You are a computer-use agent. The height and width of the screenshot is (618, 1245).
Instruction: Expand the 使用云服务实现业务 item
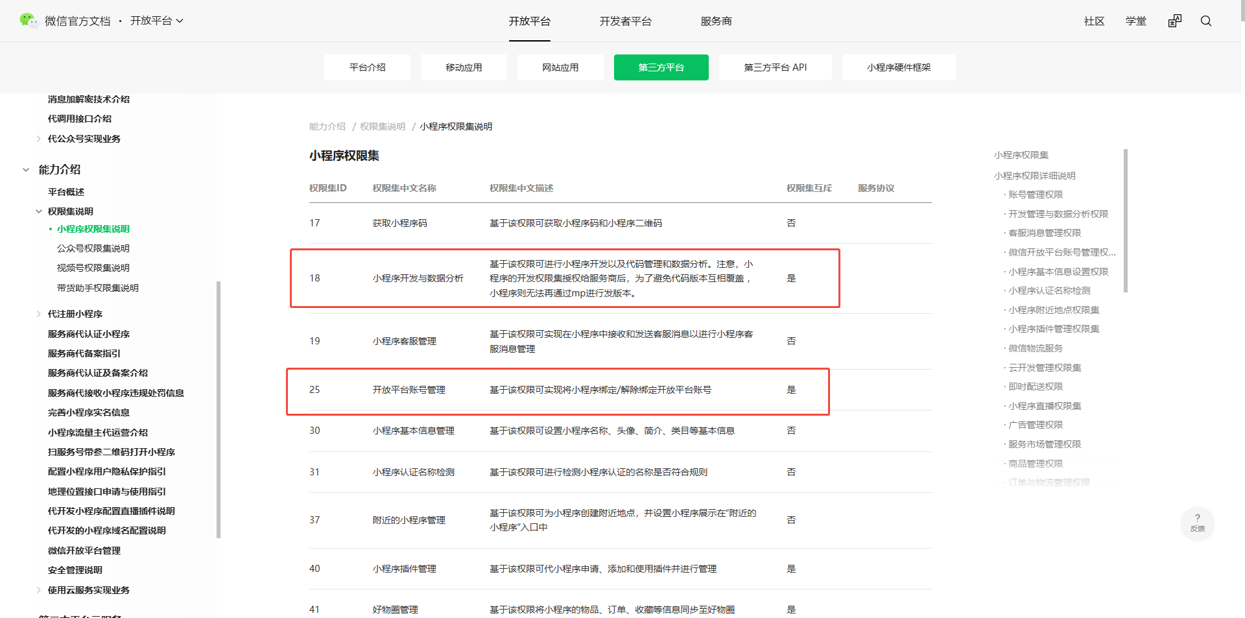[x=39, y=590]
